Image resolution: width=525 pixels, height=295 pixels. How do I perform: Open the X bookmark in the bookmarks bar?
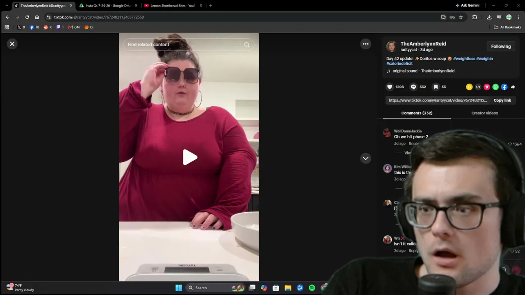21,27
